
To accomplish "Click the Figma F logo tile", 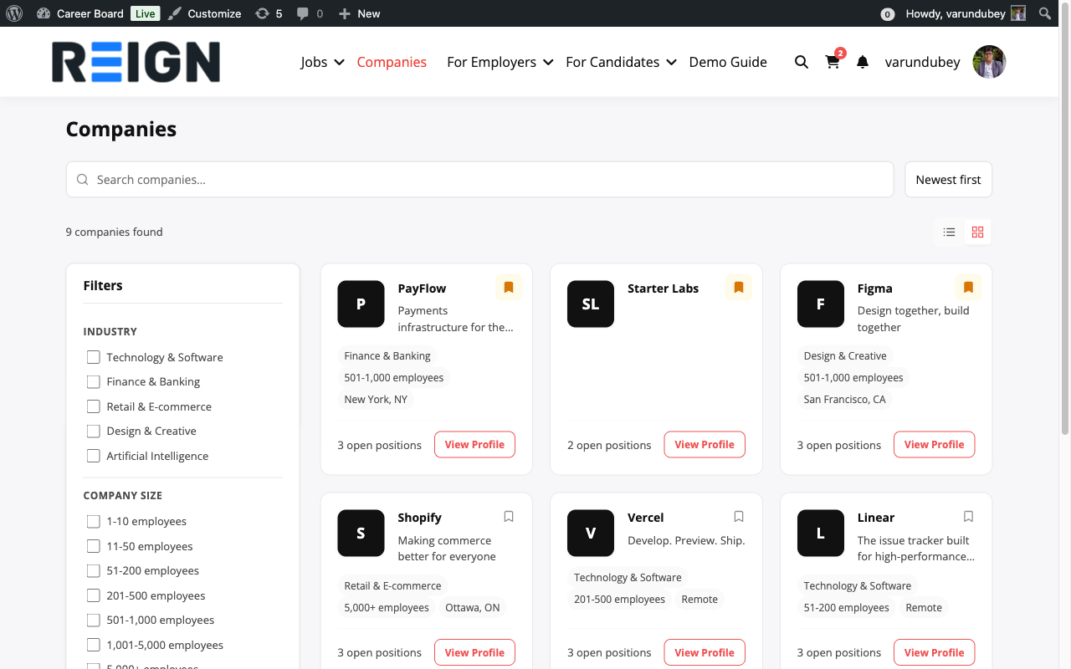I will pyautogui.click(x=820, y=304).
